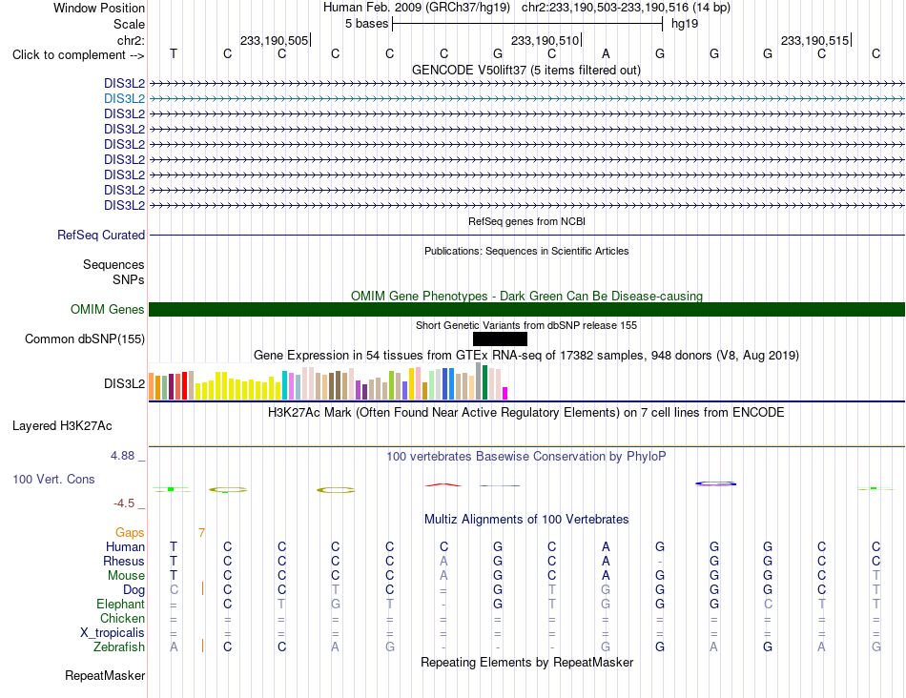Click the orange gap count '7'
The image size is (906, 698).
coord(201,532)
